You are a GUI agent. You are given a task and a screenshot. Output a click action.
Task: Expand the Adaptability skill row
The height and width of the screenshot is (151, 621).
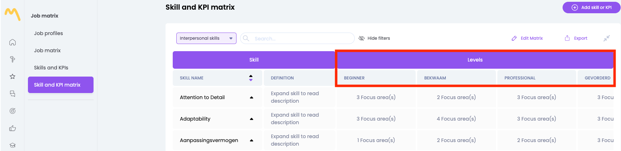[252, 119]
